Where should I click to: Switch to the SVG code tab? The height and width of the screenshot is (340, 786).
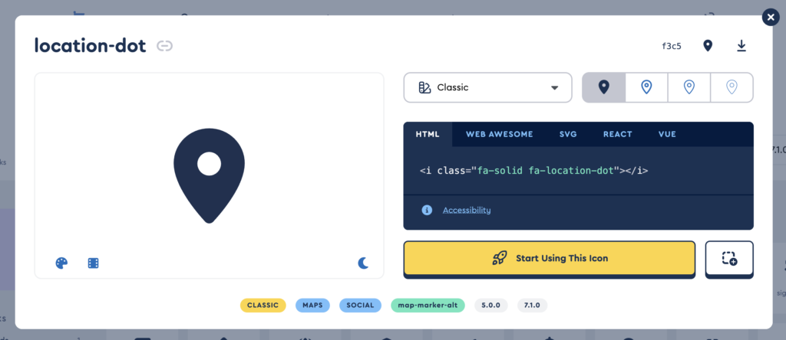(x=567, y=134)
